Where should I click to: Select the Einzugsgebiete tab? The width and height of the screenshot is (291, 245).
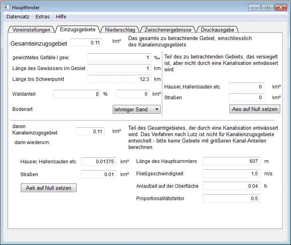[78, 29]
